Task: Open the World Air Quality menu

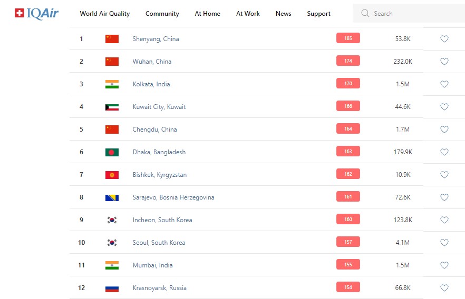Action: pos(104,14)
